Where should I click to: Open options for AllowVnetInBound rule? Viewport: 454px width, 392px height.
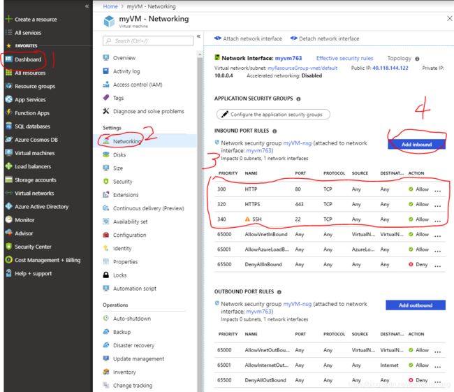coord(437,235)
